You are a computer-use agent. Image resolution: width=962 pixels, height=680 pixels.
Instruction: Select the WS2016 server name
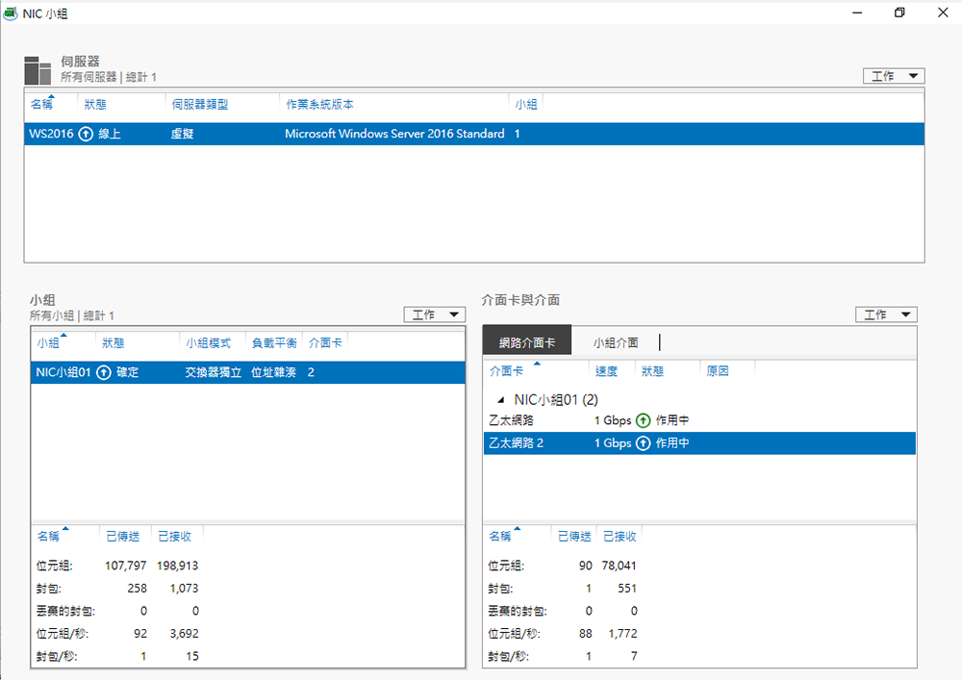[x=51, y=134]
